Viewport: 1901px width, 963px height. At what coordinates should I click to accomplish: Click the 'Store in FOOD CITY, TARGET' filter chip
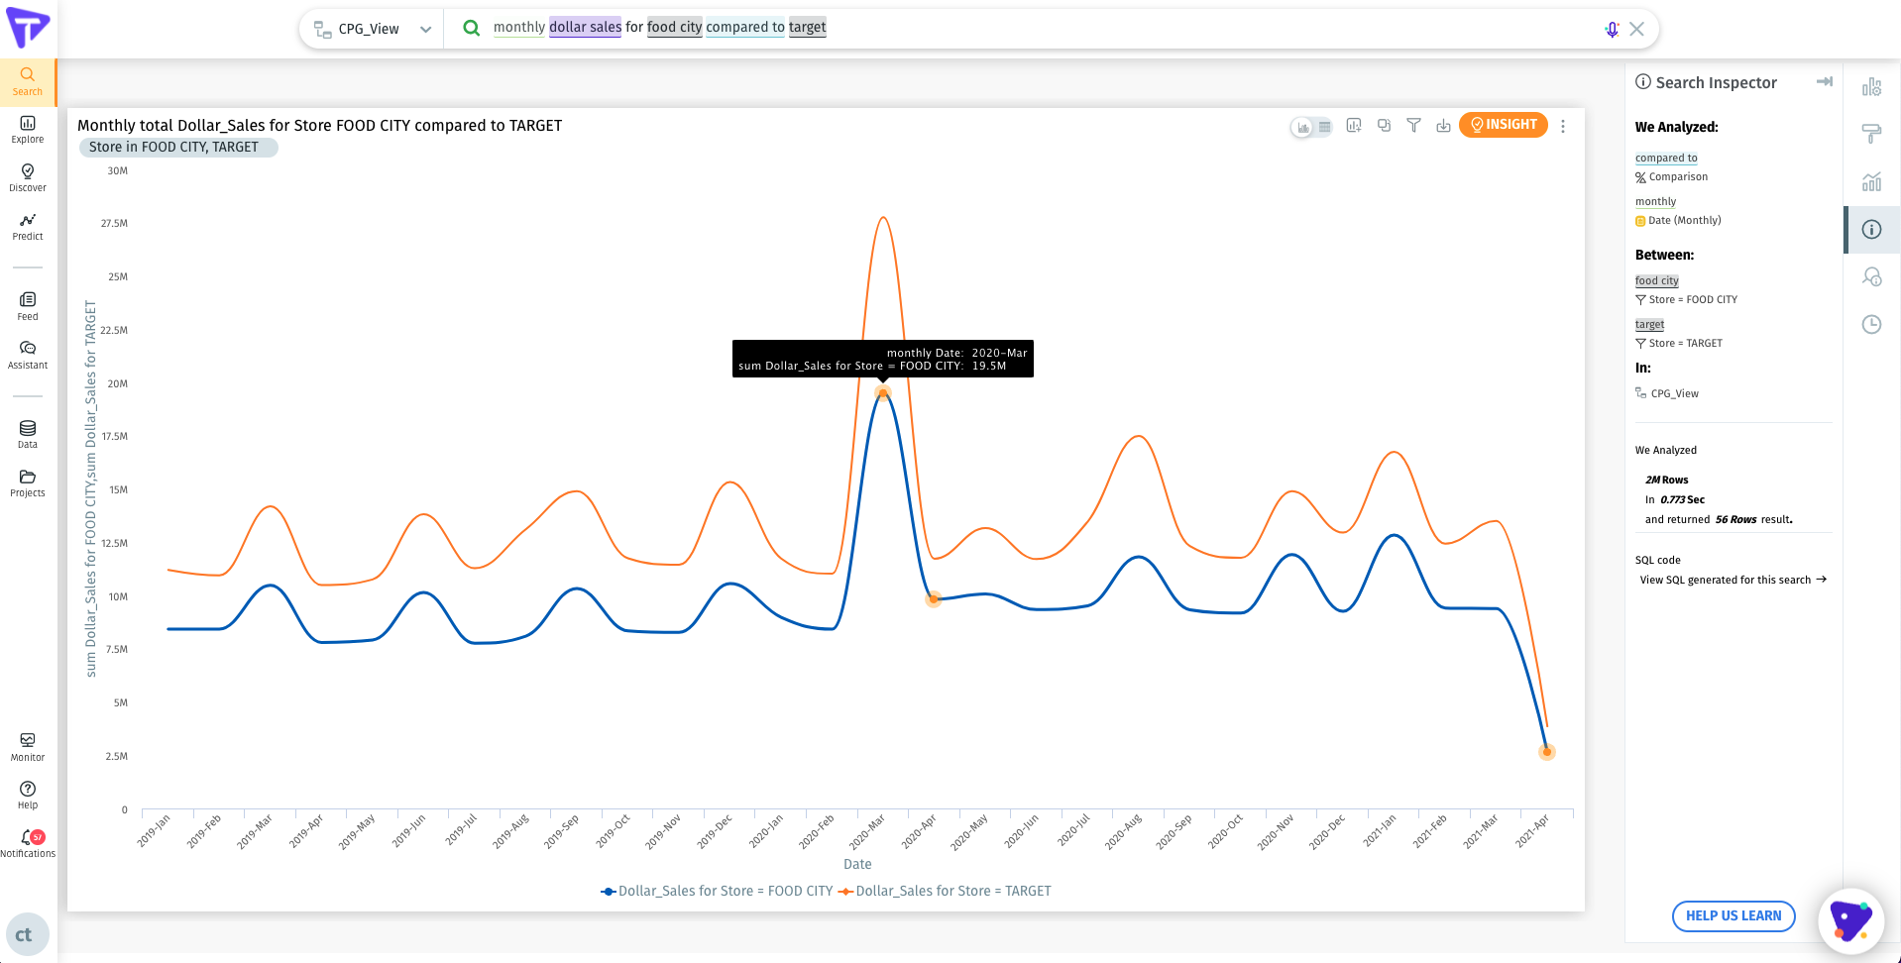click(x=178, y=147)
